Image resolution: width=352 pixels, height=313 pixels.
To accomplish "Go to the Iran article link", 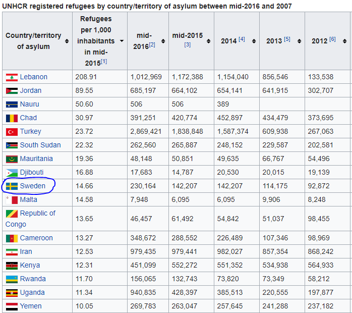I will (x=26, y=251).
